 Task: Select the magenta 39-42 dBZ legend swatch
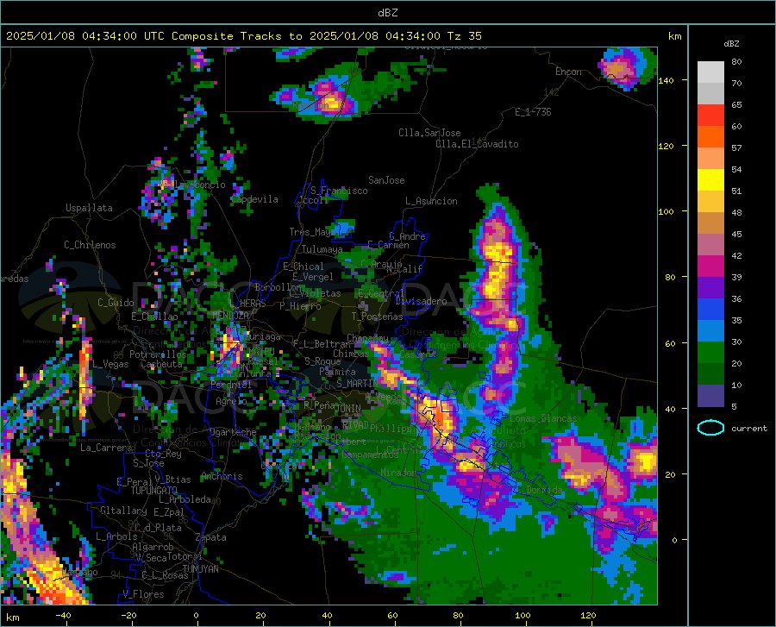pos(710,266)
